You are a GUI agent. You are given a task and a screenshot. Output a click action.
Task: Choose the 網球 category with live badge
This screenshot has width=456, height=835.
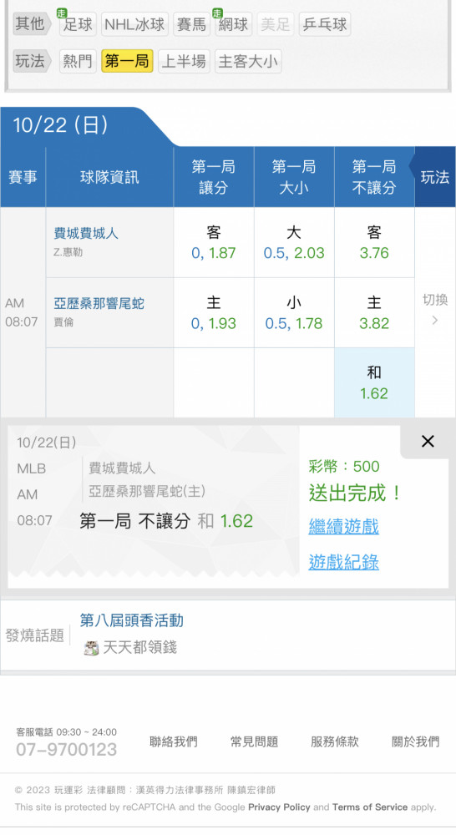point(233,24)
